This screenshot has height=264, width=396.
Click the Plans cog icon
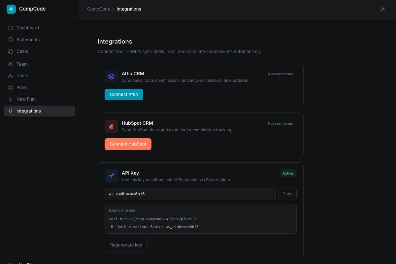pos(11,87)
